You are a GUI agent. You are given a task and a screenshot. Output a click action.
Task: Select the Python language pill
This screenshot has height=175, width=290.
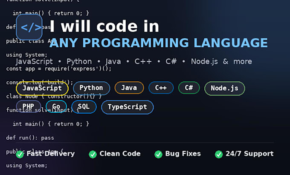pos(91,88)
